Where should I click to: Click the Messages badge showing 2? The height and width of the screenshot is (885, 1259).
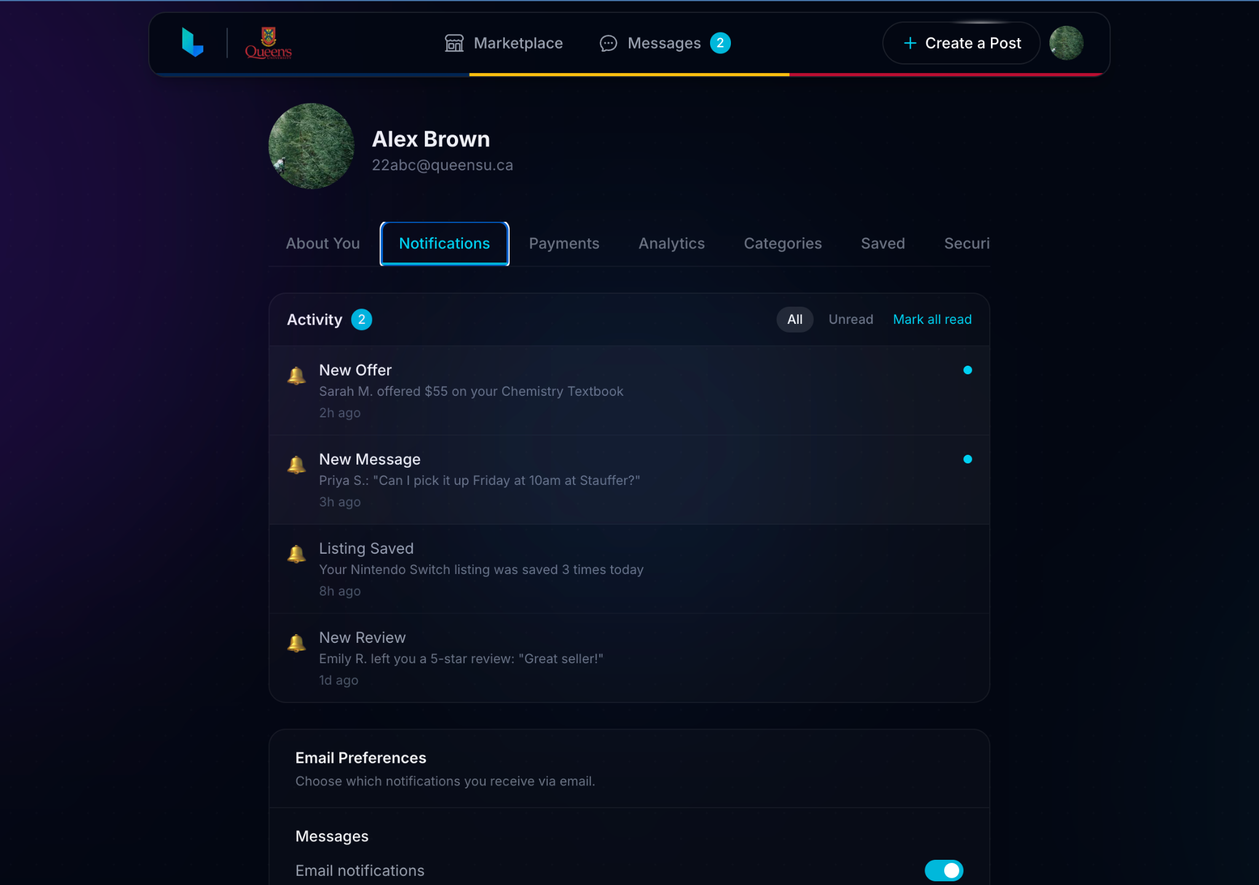pos(720,43)
